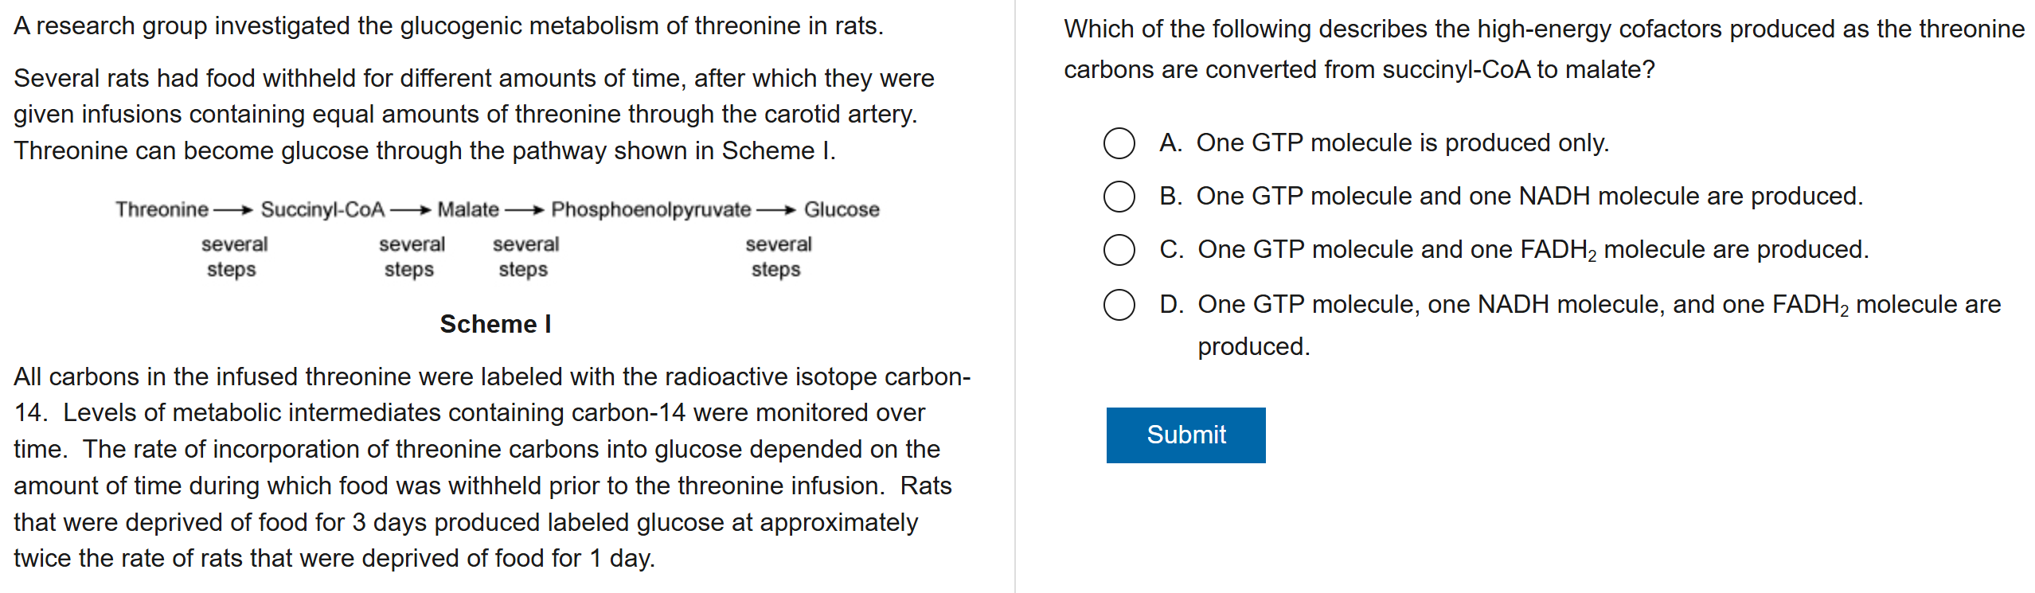This screenshot has width=2035, height=593.
Task: Click the arrow between Threonine and Succinyl-CoA
Action: pos(234,210)
